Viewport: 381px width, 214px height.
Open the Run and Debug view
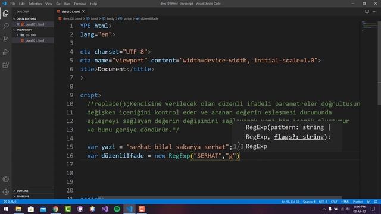click(5, 52)
